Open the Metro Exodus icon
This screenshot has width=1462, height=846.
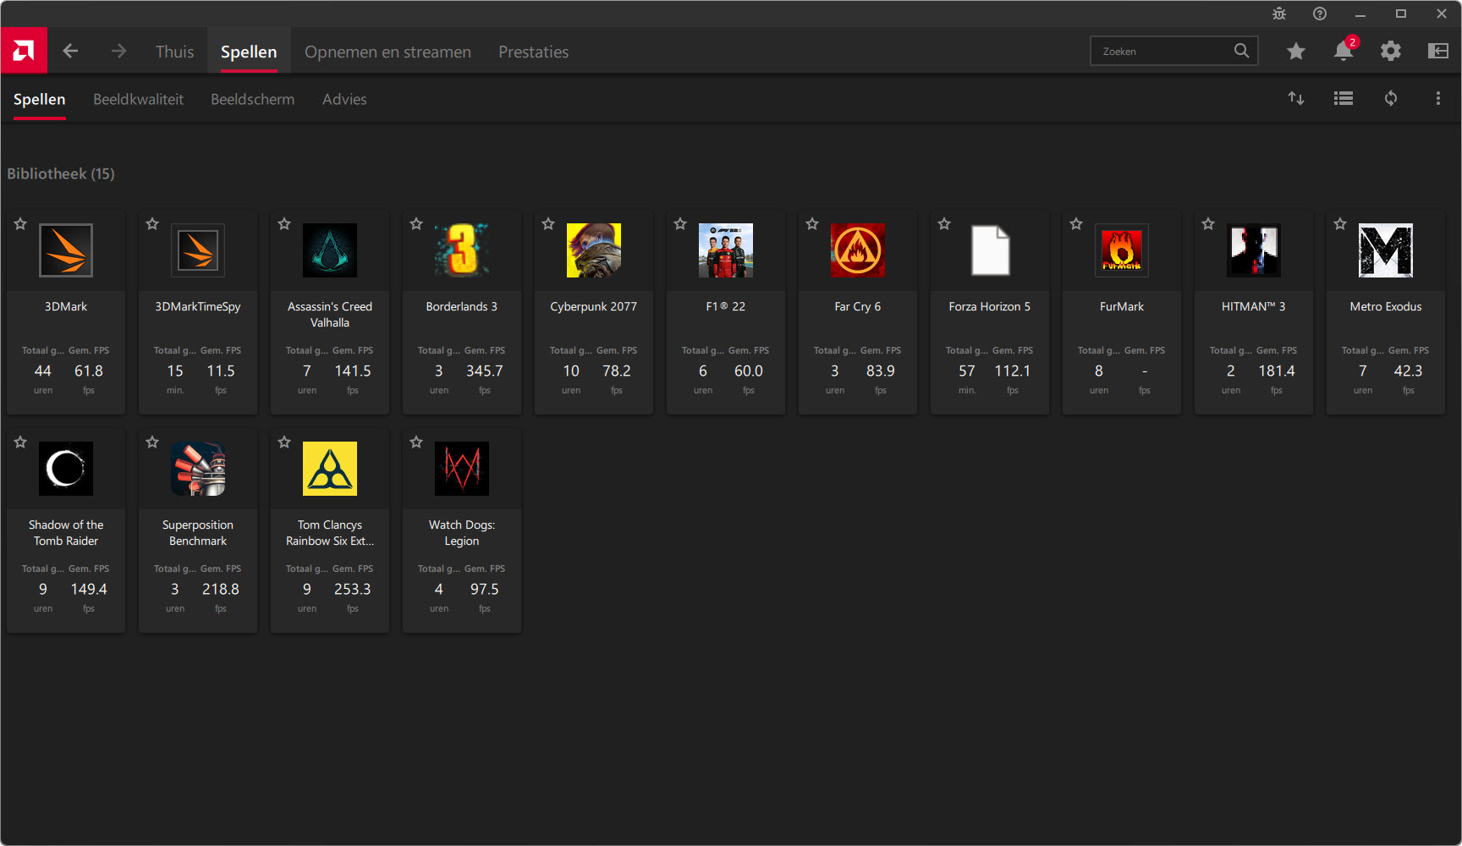pos(1386,250)
